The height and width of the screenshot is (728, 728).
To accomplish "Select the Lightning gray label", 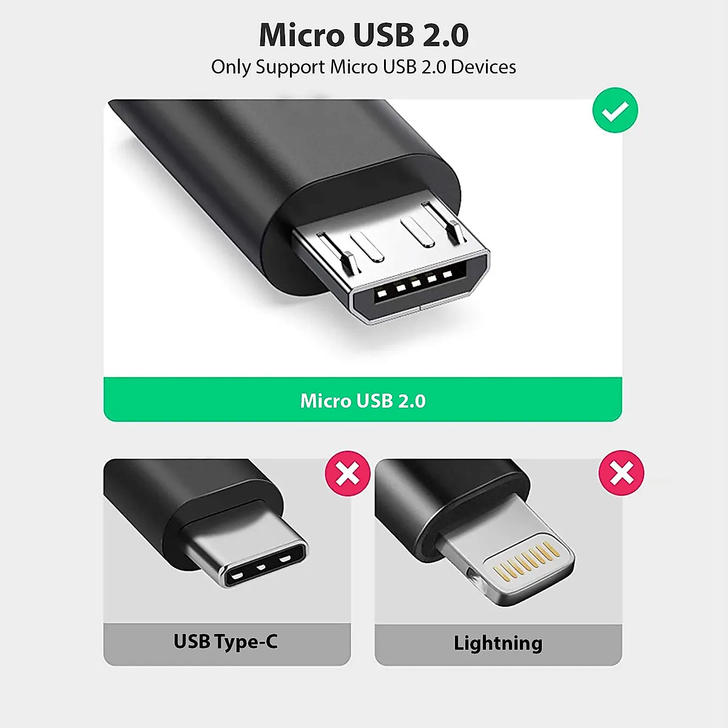I will pos(498,644).
